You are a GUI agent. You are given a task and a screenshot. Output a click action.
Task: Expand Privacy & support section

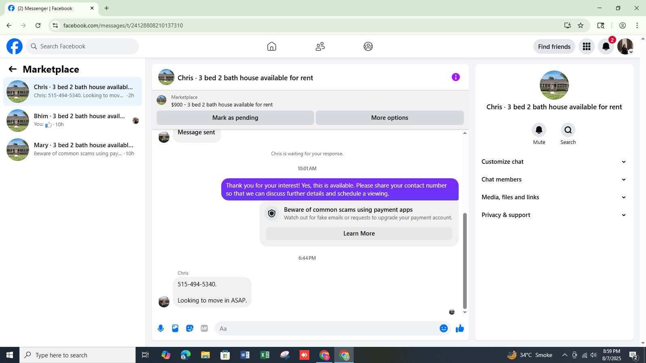(x=554, y=215)
